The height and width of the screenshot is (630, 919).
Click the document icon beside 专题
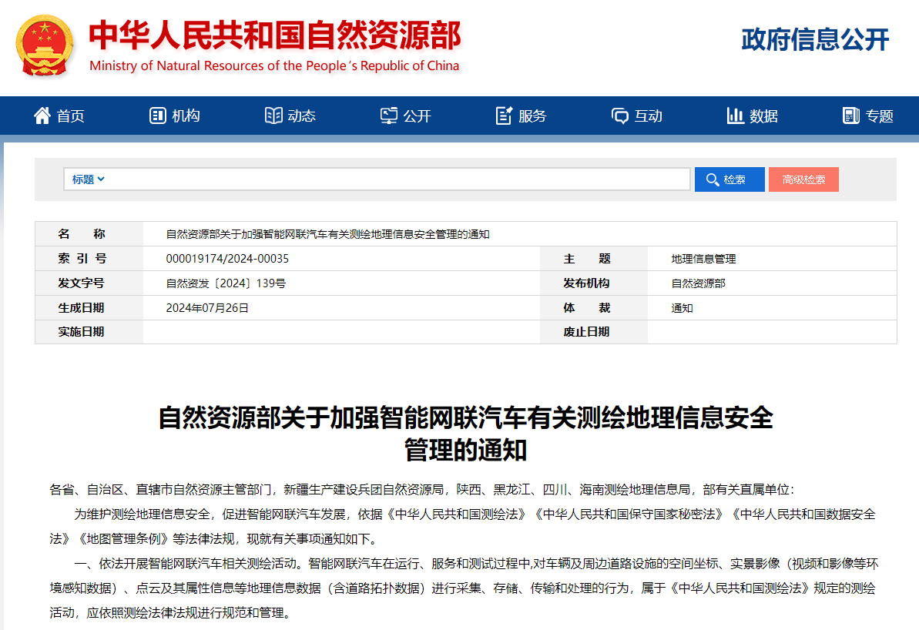point(850,116)
